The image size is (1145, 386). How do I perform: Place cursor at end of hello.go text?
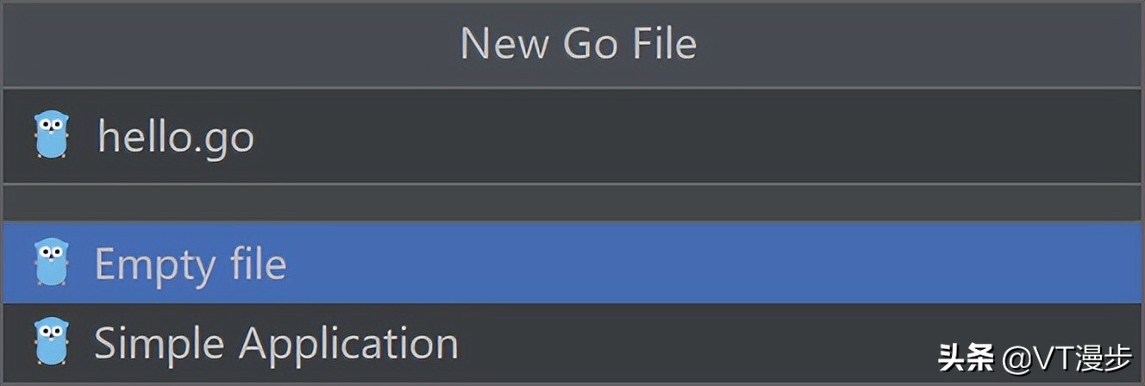[255, 136]
